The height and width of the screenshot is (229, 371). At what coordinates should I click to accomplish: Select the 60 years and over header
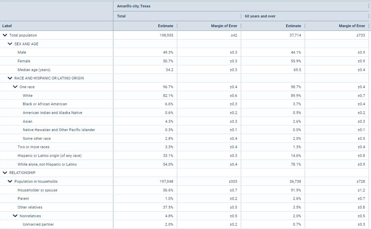click(260, 16)
